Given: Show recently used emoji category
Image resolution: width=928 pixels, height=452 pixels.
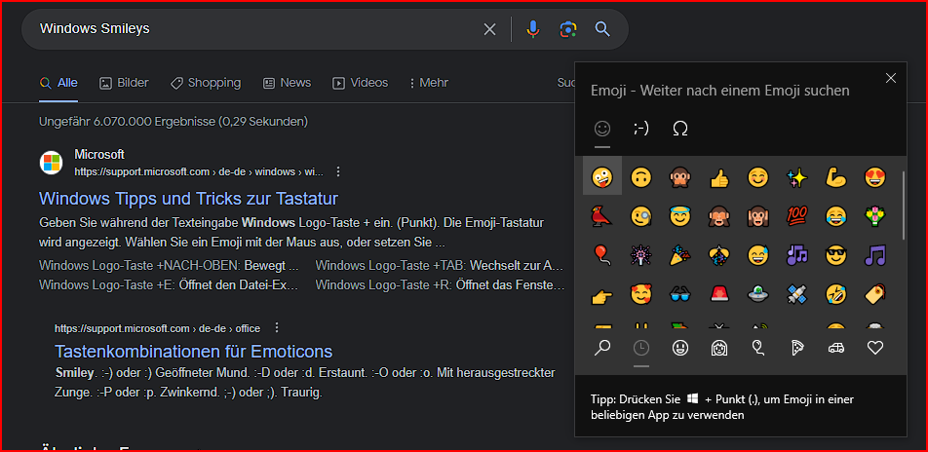Looking at the screenshot, I should [640, 348].
